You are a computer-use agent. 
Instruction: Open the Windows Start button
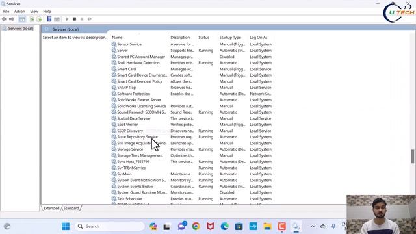coord(66,226)
